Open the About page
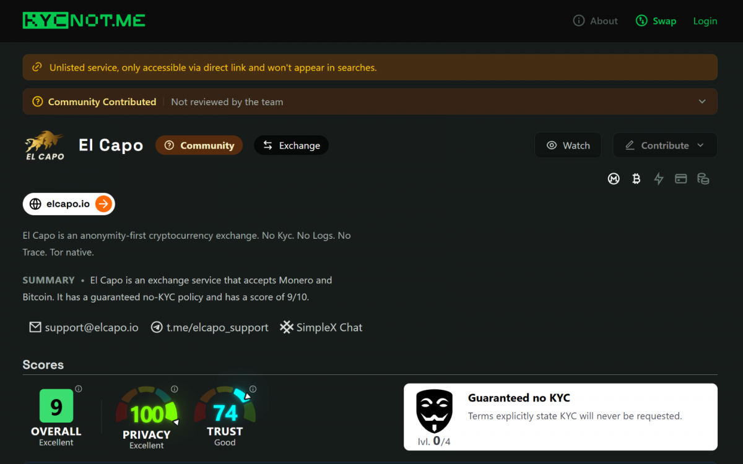Viewport: 743px width, 464px height. pos(596,21)
